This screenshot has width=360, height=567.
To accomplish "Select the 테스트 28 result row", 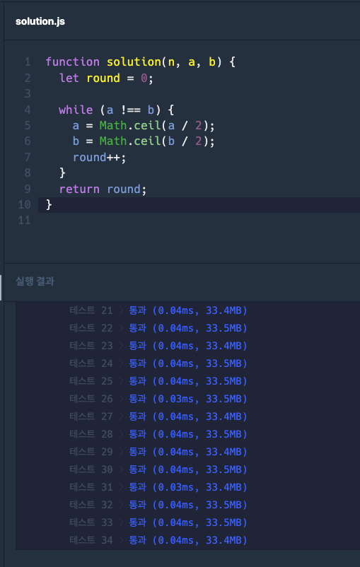I will [158, 434].
